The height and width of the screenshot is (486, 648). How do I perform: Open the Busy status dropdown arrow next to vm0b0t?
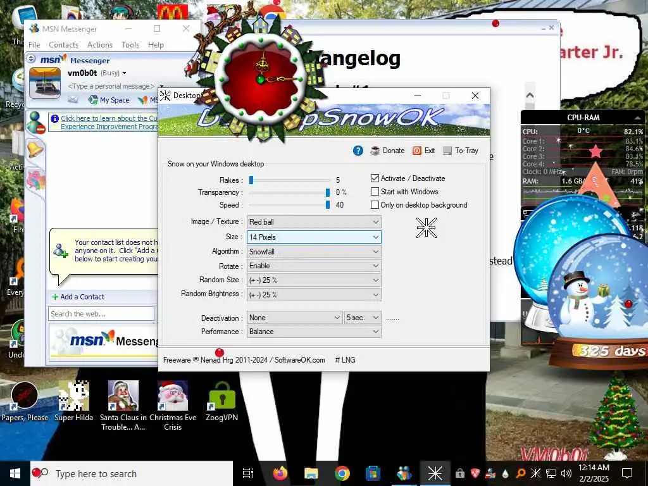click(124, 73)
